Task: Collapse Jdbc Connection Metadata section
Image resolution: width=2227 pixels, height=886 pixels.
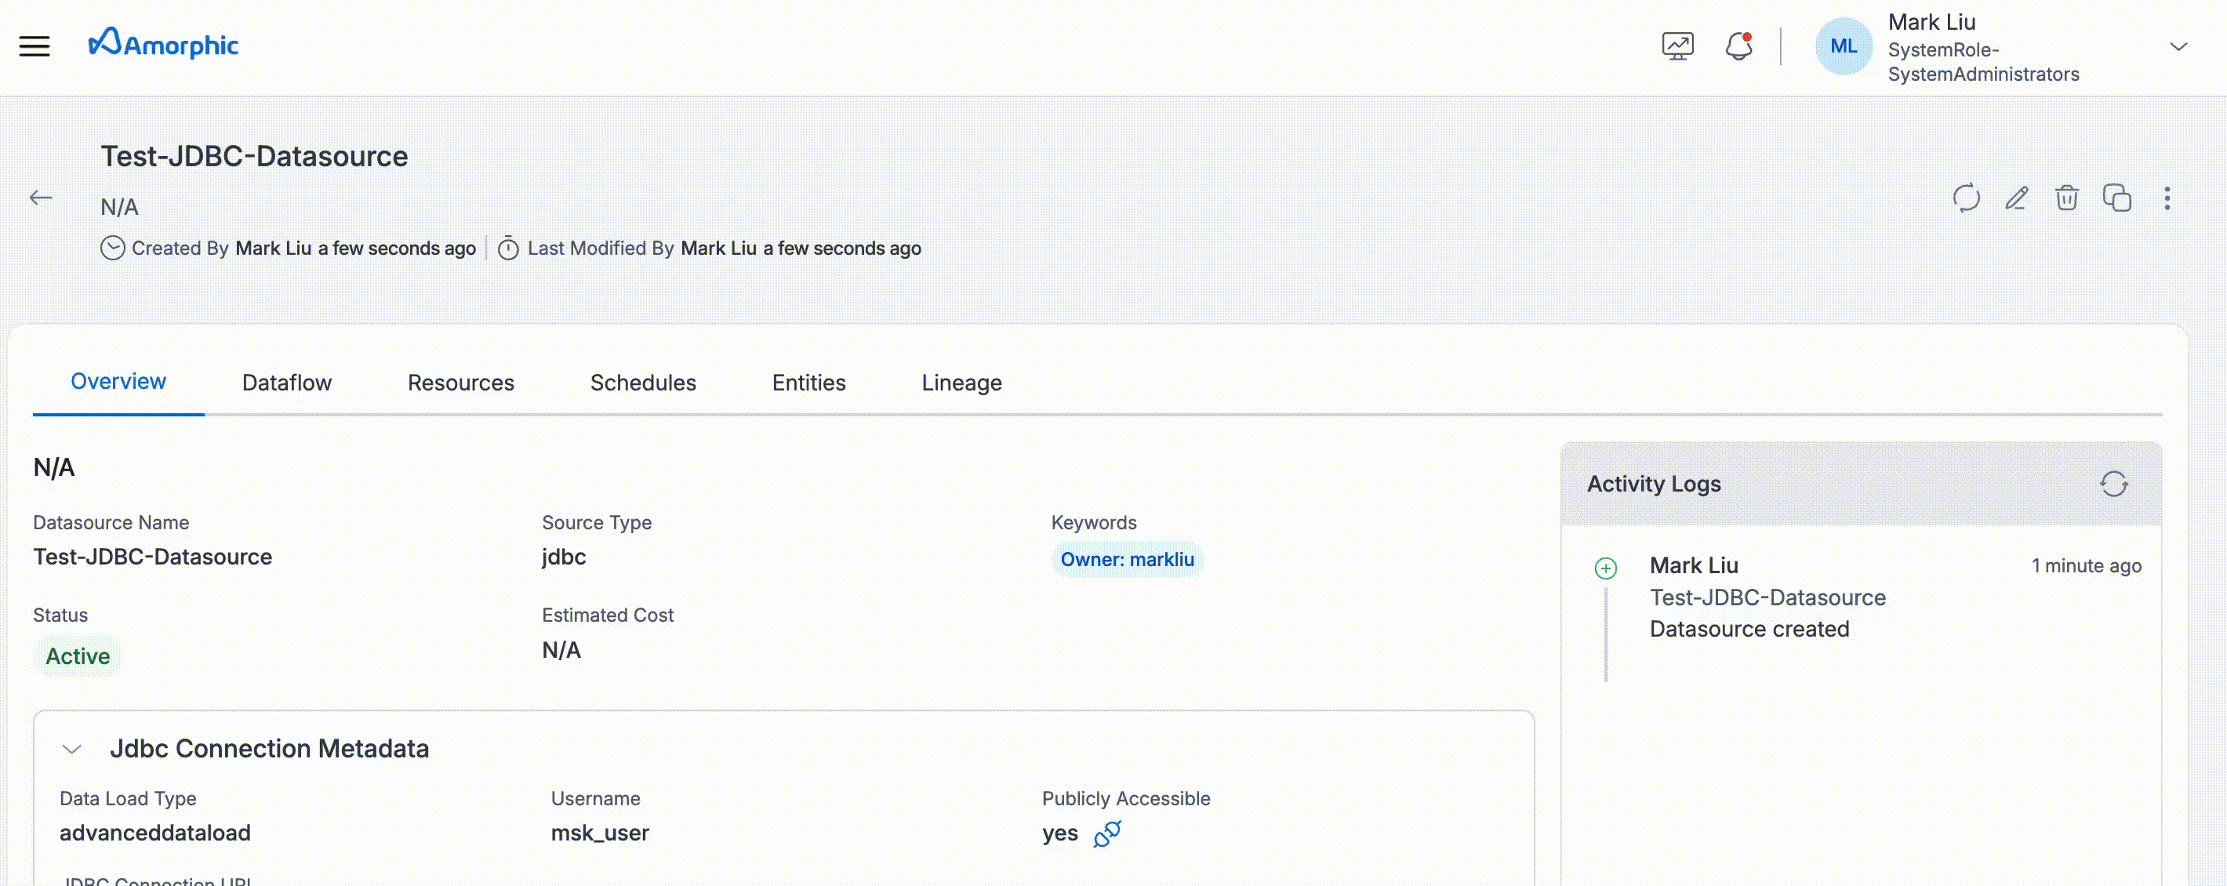Action: [72, 750]
